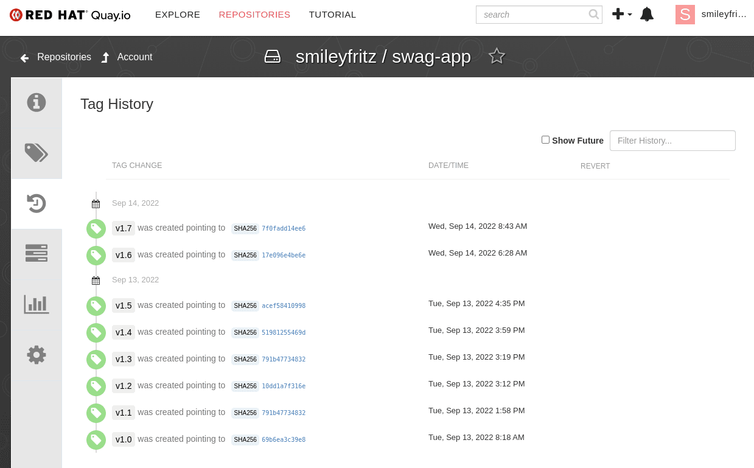Go back to Repositories link
Viewport: 754px width, 468px height.
pyautogui.click(x=55, y=57)
